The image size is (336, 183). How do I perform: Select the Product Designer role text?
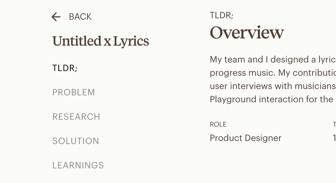[x=246, y=138]
